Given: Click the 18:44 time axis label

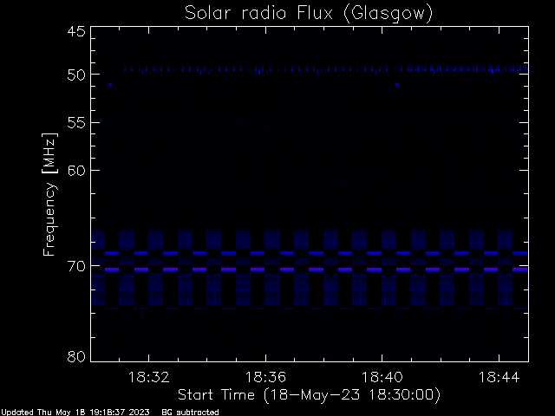Looking at the screenshot, I should (x=499, y=377).
